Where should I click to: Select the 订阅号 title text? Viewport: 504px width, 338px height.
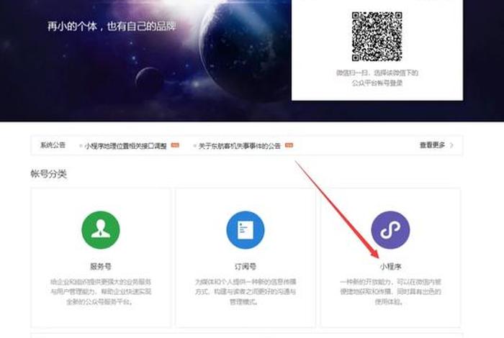pos(246,265)
